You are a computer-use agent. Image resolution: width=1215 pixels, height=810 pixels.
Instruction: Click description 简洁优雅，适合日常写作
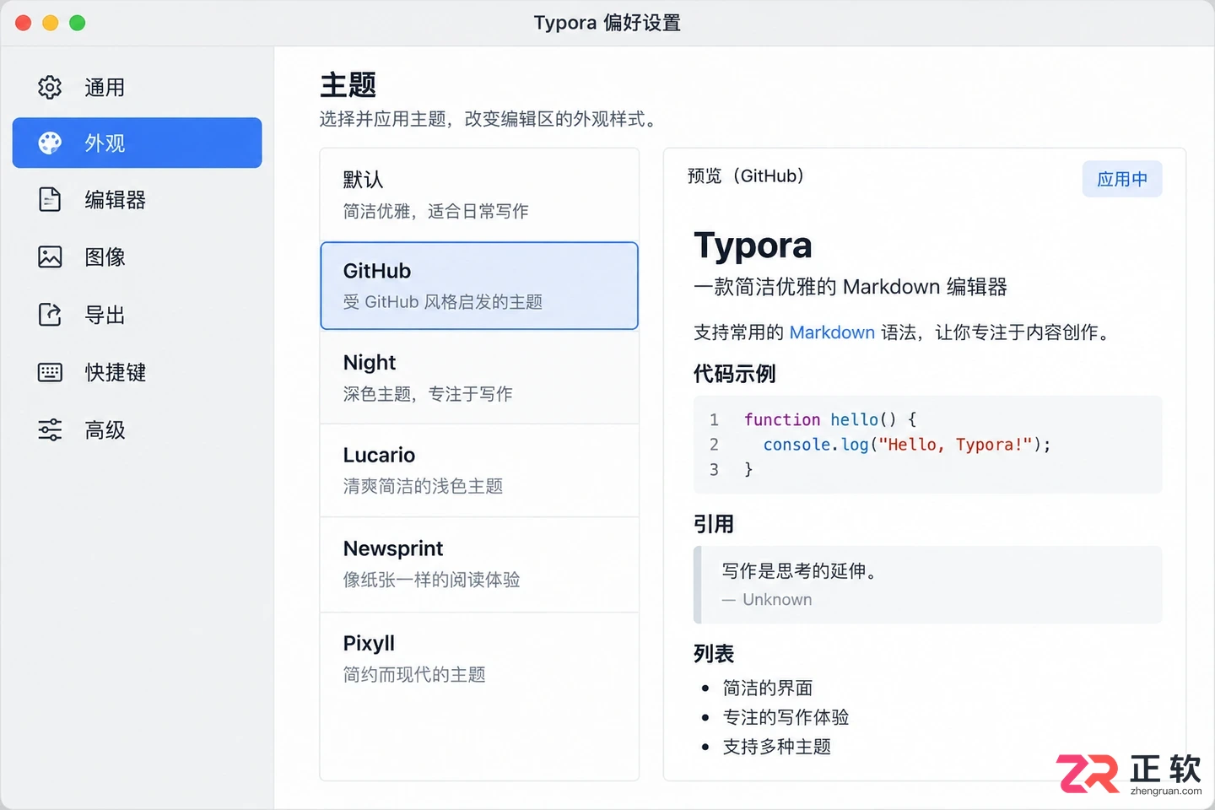click(x=435, y=211)
